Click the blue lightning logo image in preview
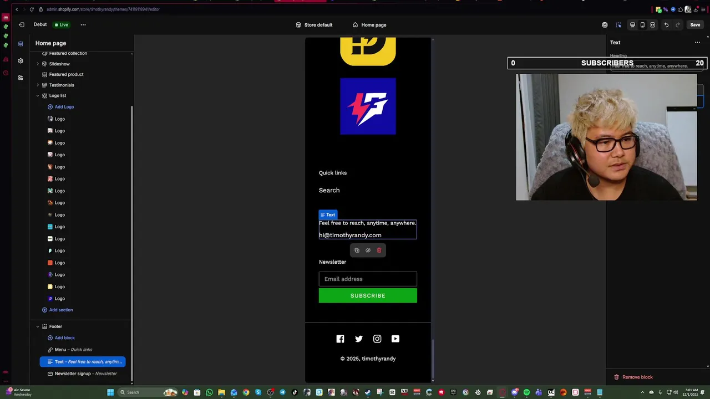 pos(368,106)
